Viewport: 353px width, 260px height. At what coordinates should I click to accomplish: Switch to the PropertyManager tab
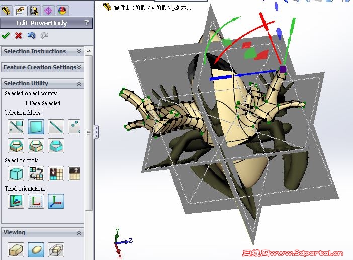pos(20,11)
